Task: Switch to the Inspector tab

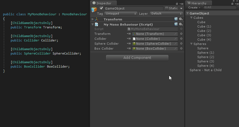Action: pyautogui.click(x=104, y=3)
